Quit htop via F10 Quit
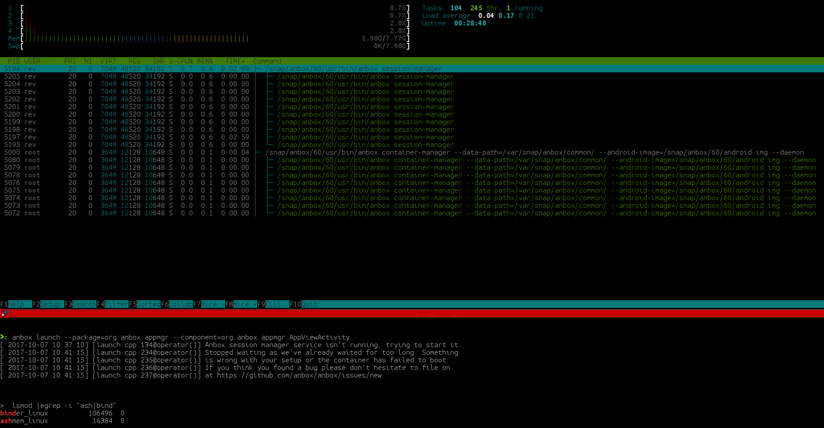The height and width of the screenshot is (428, 824). [304, 304]
